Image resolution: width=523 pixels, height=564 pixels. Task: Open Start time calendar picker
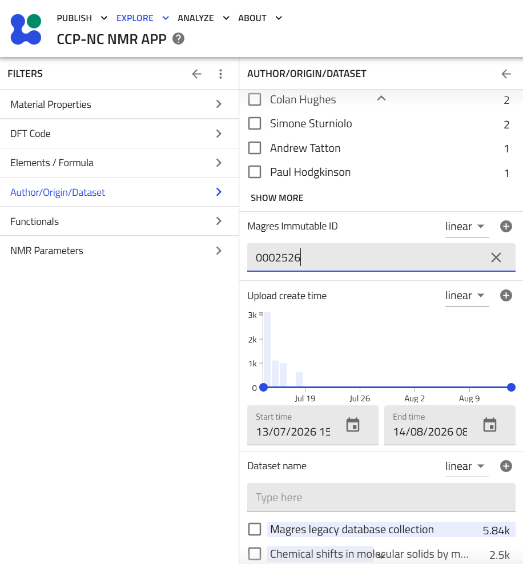pyautogui.click(x=353, y=425)
